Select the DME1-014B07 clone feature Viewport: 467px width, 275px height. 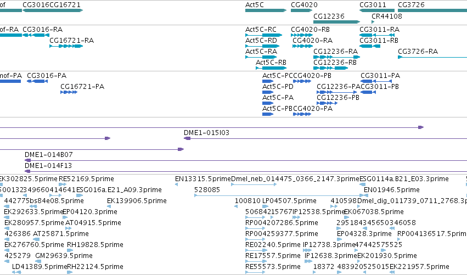point(246,161)
